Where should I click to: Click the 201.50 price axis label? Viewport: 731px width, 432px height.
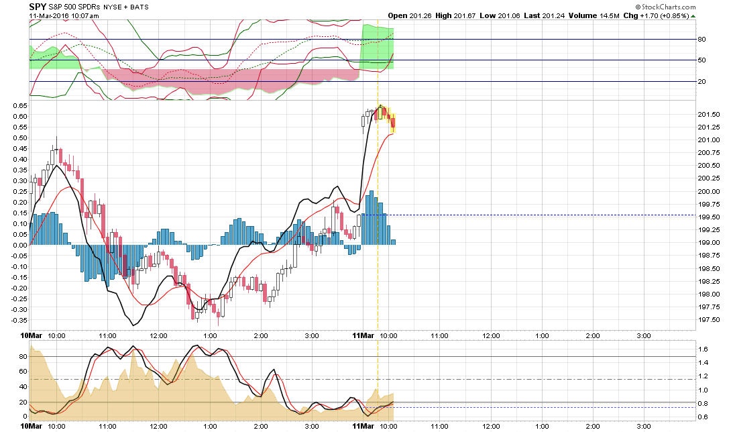(x=709, y=114)
